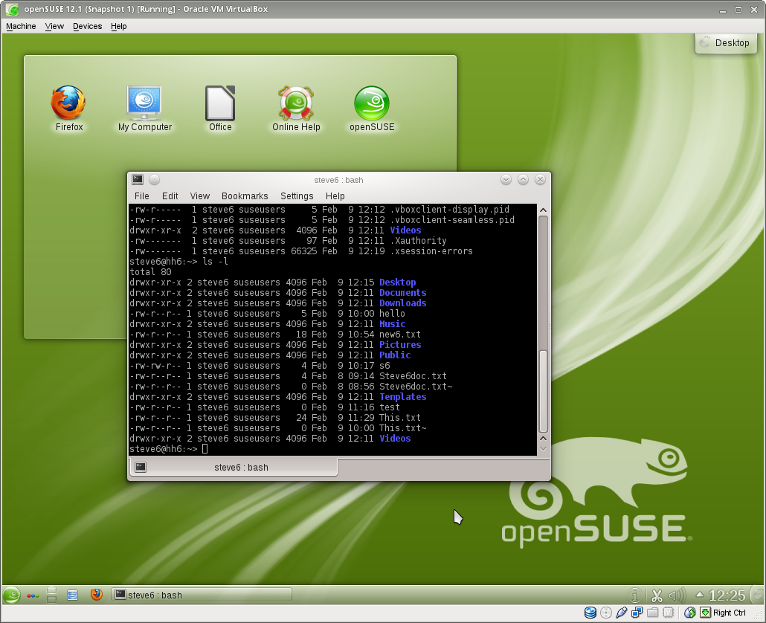766x623 pixels.
Task: Click the Documents directory in listing
Action: [x=402, y=292]
